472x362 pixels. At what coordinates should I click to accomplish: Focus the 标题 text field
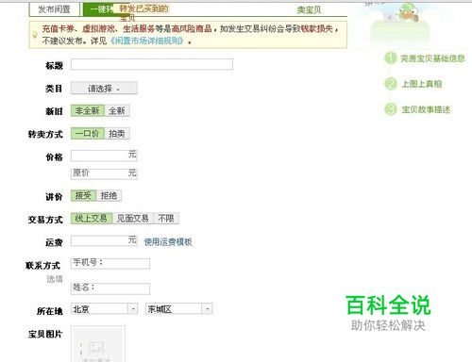152,64
